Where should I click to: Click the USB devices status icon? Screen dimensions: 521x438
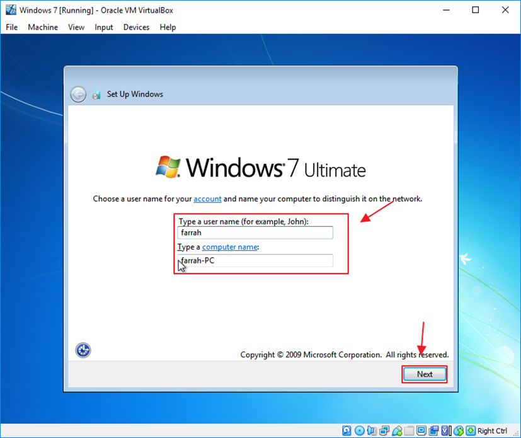(x=397, y=431)
